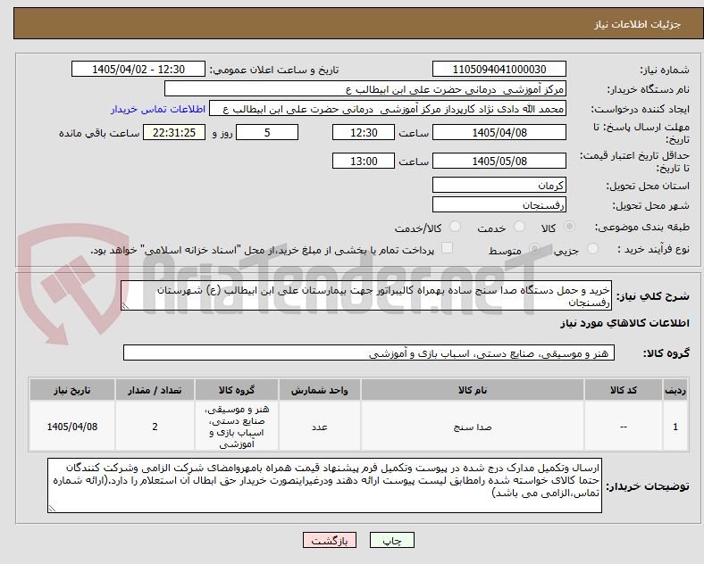This screenshot has width=704, height=564.
Task: Click the goods group cell in table row
Action: pos(237,427)
